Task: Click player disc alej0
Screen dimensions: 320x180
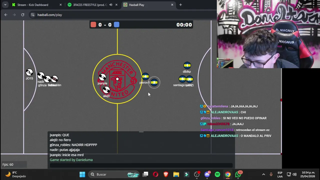Action: point(106,90)
